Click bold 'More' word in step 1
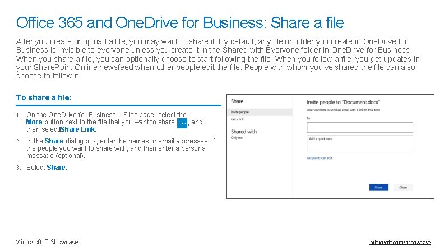The height and width of the screenshot is (251, 444). pyautogui.click(x=34, y=122)
